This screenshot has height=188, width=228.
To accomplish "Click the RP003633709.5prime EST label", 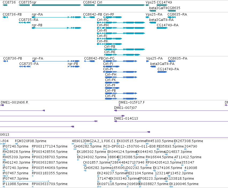I will 50,184.
